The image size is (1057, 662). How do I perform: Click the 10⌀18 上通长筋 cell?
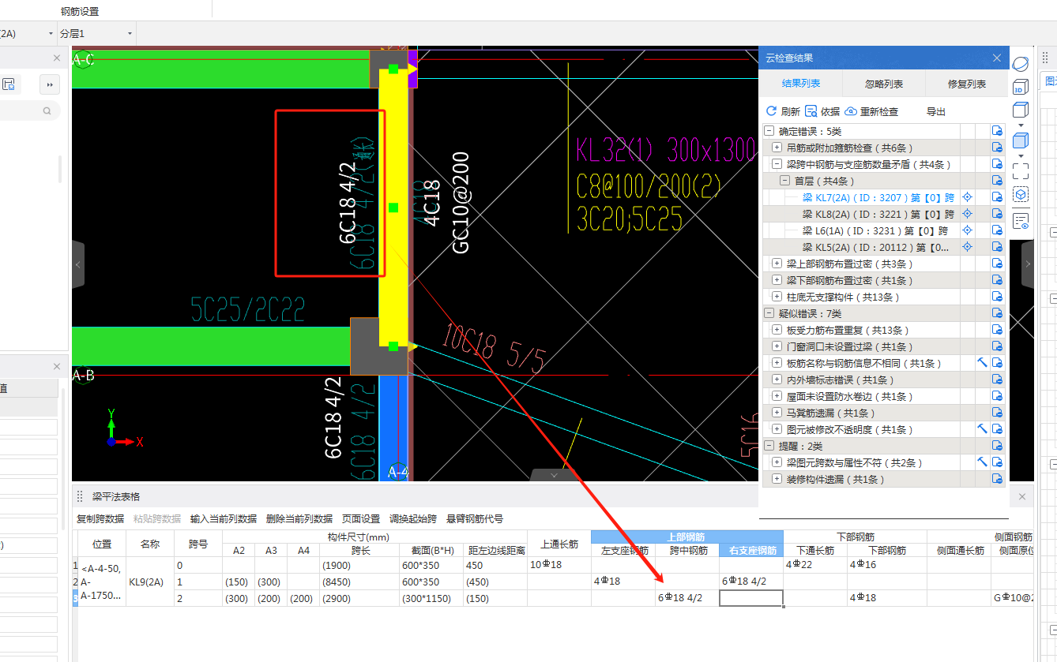point(559,565)
